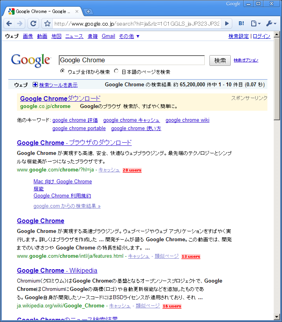The height and width of the screenshot is (322, 282).
Task: Open ニュース in the top navigation
Action: coord(75,36)
